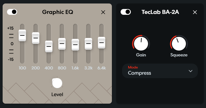The height and width of the screenshot is (108, 206).
Task: Open the Mode dropdown set to Compress
Action: tap(160, 71)
